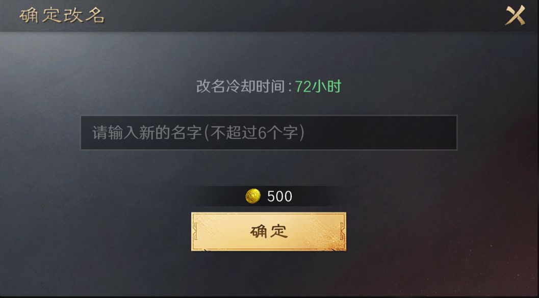
Task: Click the green 72小时 cooldown value
Action: coord(318,86)
